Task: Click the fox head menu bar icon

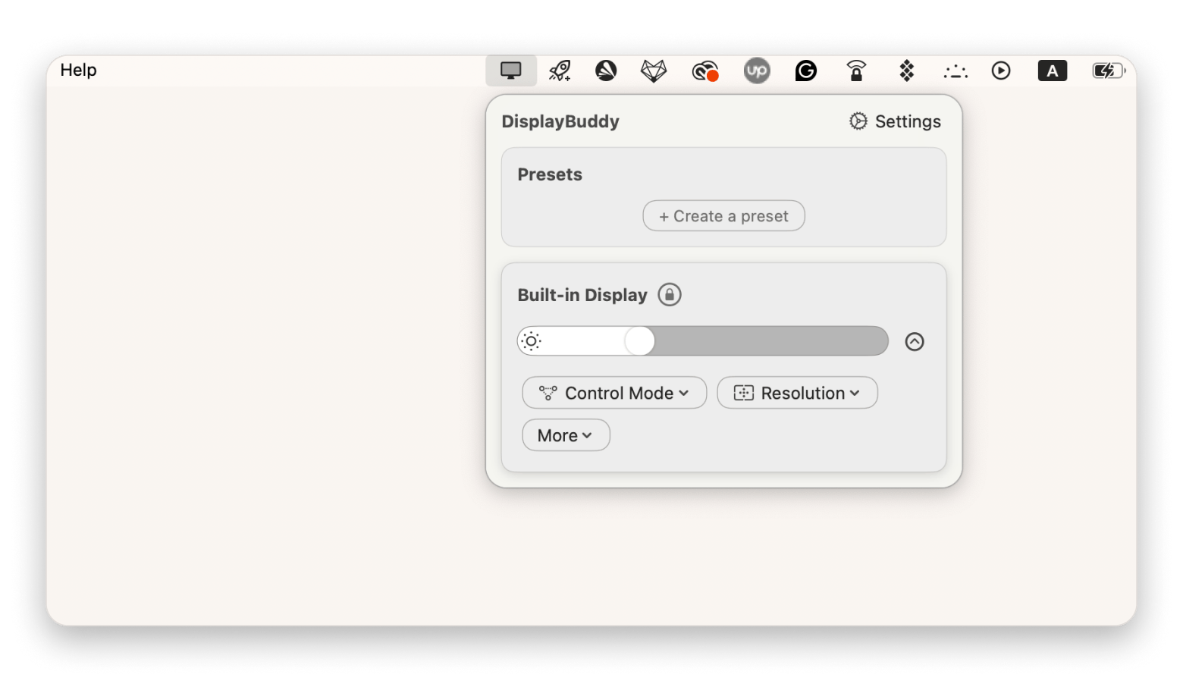Action: tap(653, 71)
